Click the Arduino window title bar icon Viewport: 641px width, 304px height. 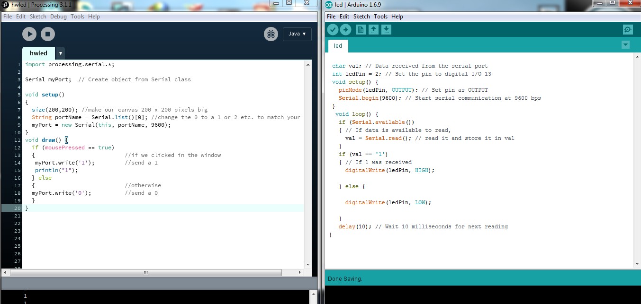click(329, 4)
